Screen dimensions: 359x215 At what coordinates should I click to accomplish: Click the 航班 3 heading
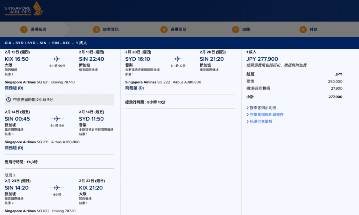(x=10, y=175)
